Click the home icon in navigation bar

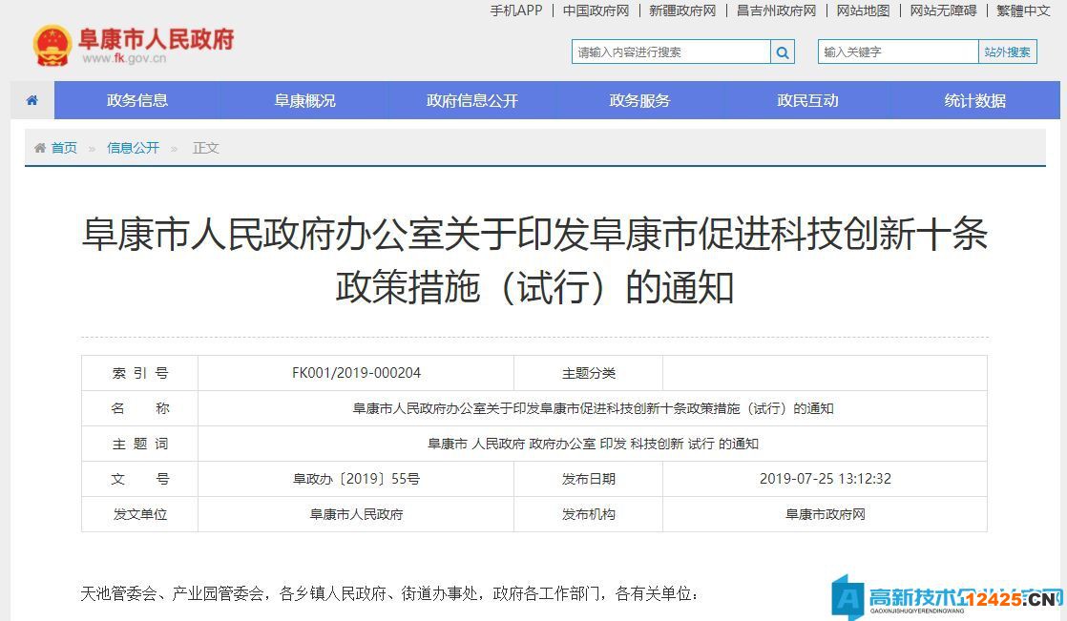(x=32, y=100)
